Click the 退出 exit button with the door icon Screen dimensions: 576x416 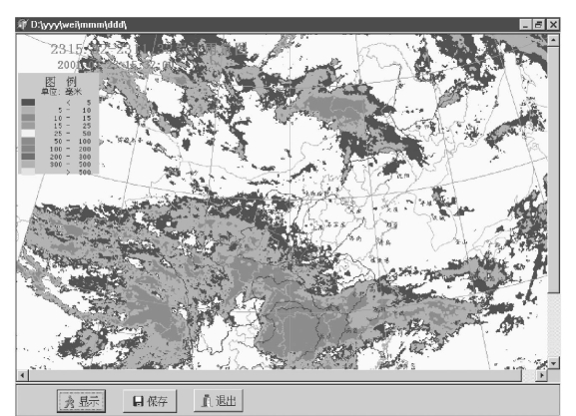coord(219,401)
